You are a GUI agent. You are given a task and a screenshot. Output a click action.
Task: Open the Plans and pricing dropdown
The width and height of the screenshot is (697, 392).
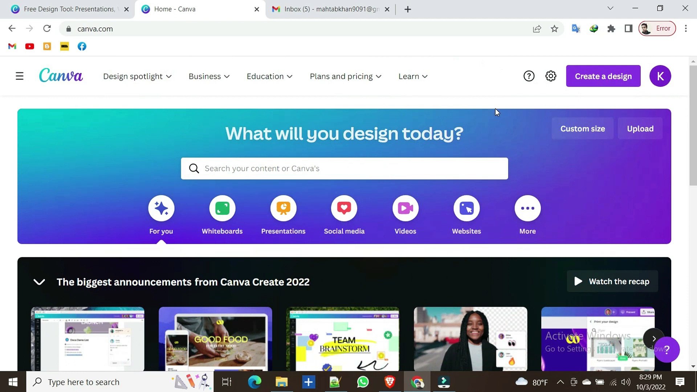(345, 76)
